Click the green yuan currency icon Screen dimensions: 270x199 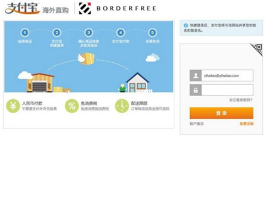pos(13,106)
